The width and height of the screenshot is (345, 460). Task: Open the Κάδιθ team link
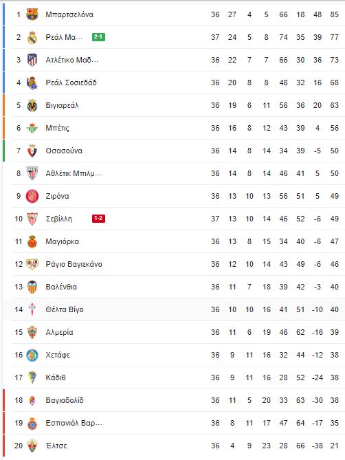[56, 377]
